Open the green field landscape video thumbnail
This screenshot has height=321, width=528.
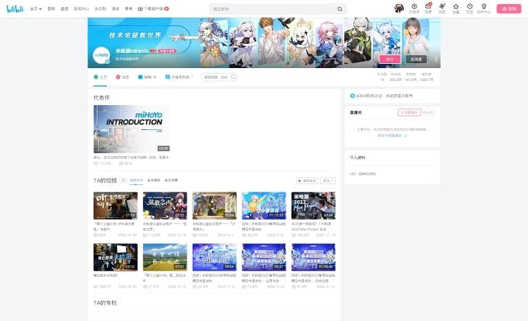click(165, 257)
